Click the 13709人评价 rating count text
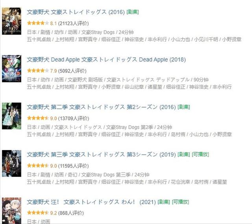Screen dimensions: 252x224 pyautogui.click(x=74, y=118)
